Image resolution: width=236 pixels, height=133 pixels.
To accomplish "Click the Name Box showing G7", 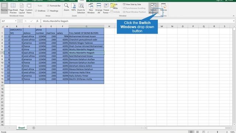I will (x=8, y=21).
